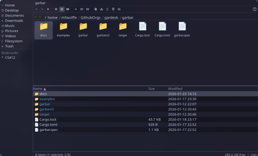Image resolution: width=258 pixels, height=156 pixels.
Task: Jump to gardesk in the breadcrumb
Action: tap(111, 18)
